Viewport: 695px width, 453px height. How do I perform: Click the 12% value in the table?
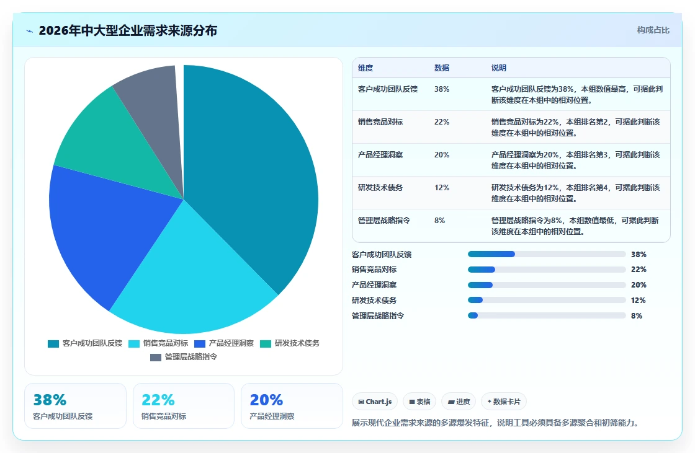(442, 187)
